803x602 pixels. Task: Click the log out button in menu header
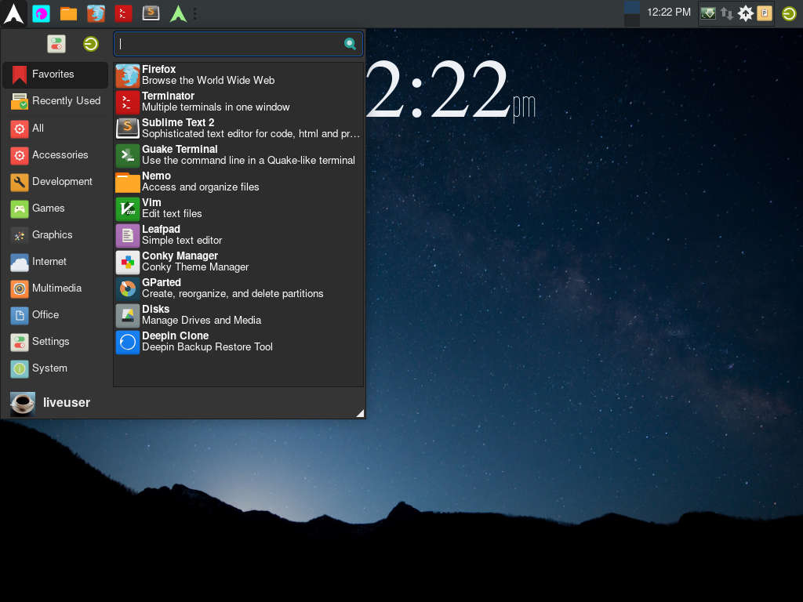click(x=91, y=44)
